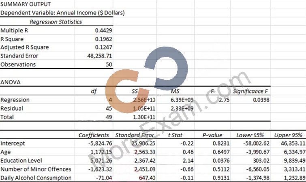Select the Intercept coefficient -5,824.76
The height and width of the screenshot is (182, 306).
pos(100,143)
